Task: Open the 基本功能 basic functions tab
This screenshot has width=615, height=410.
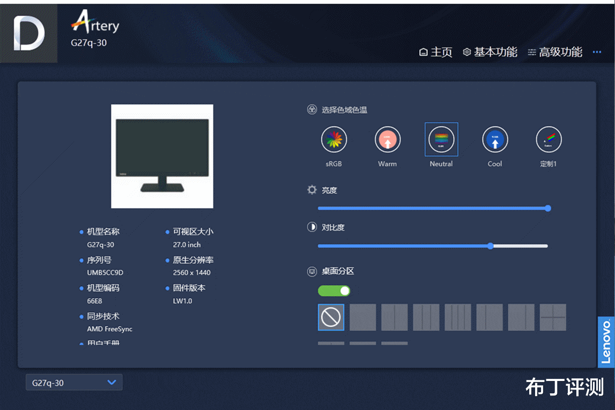Action: click(x=490, y=52)
